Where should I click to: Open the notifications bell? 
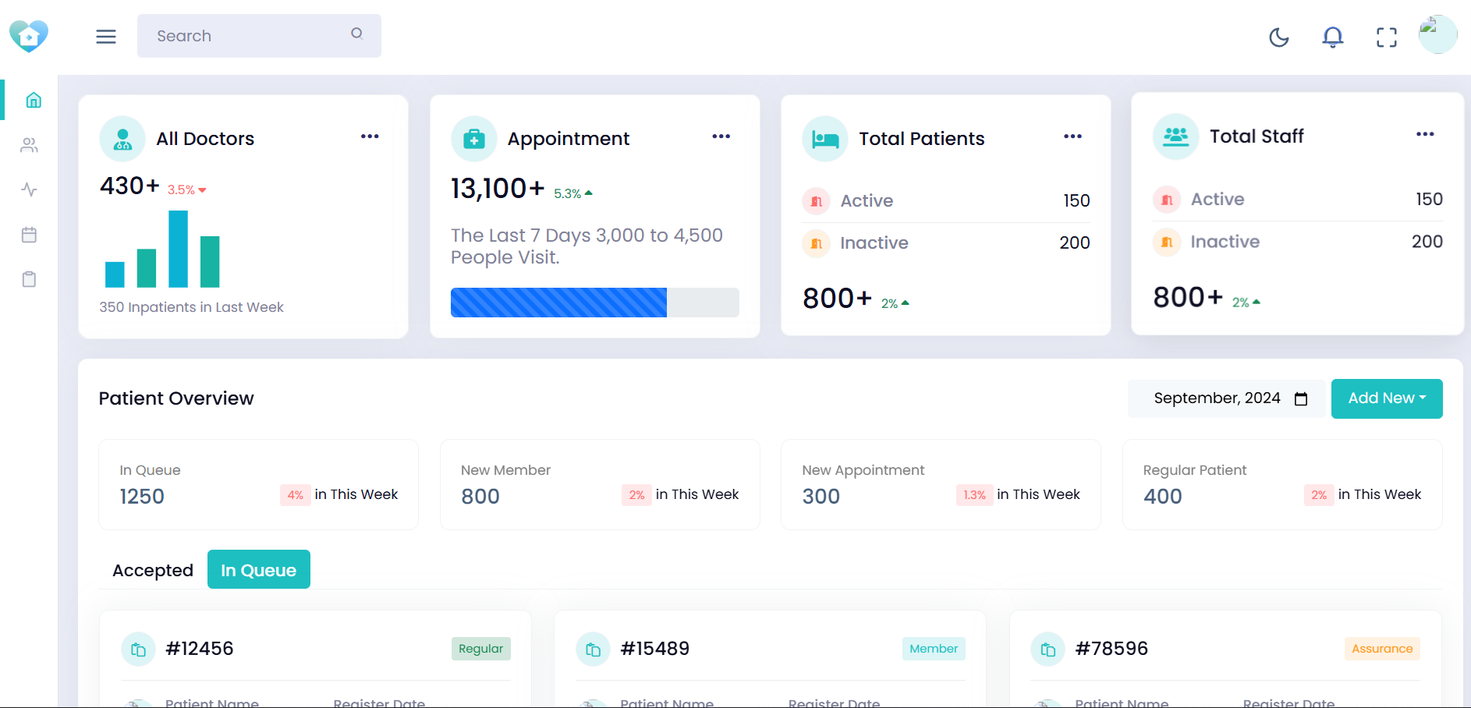[x=1332, y=37]
